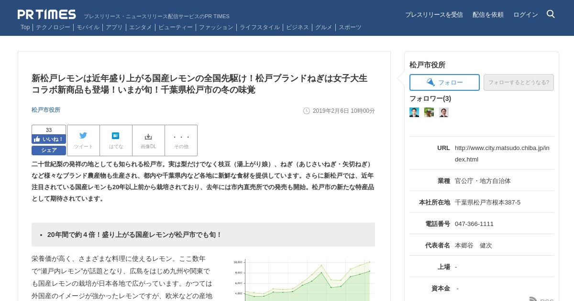Viewport: 574px width, 301px height.
Task: Open フォローするとどうなる? help button
Action: point(519,82)
